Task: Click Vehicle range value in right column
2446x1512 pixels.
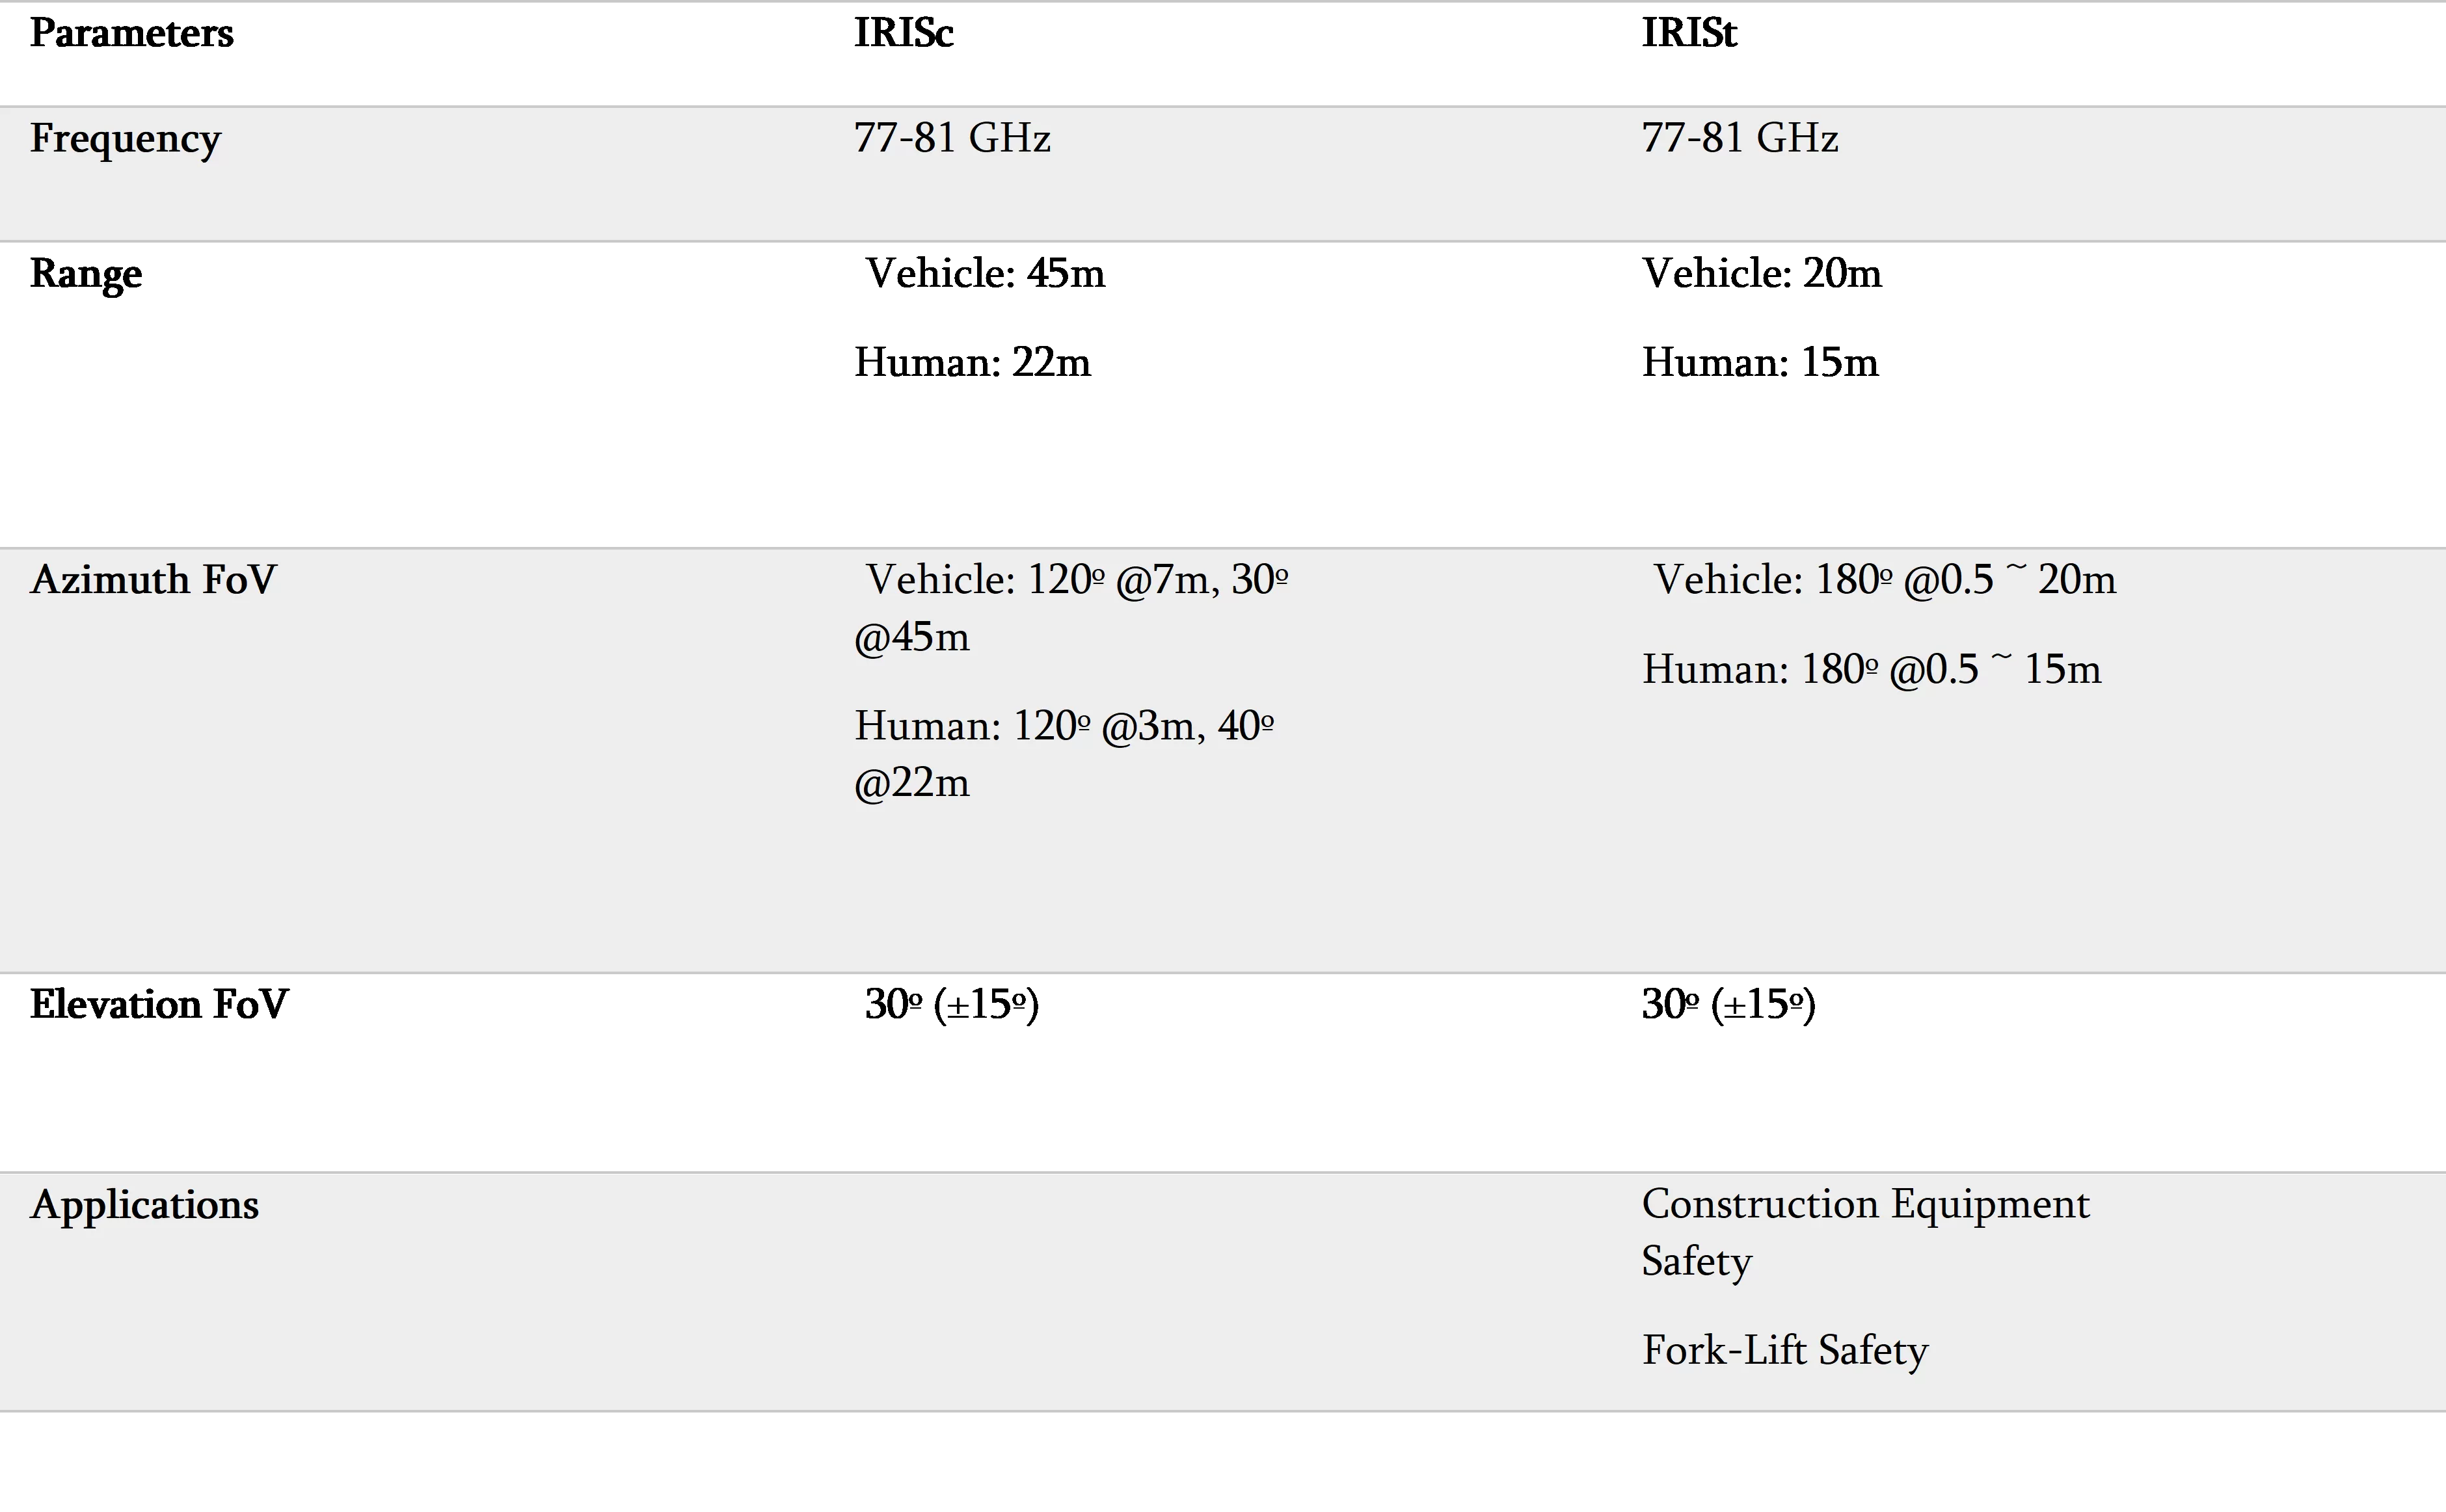Action: 1762,273
